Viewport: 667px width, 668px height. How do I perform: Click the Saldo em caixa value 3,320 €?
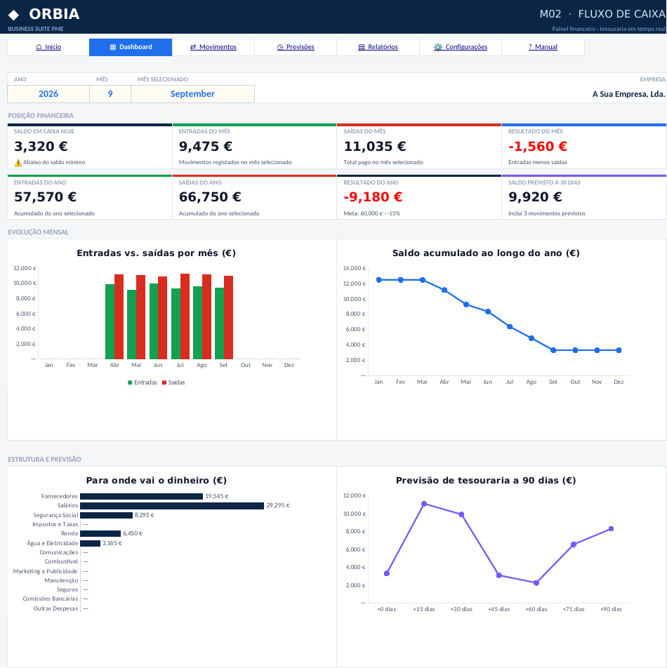click(x=41, y=147)
